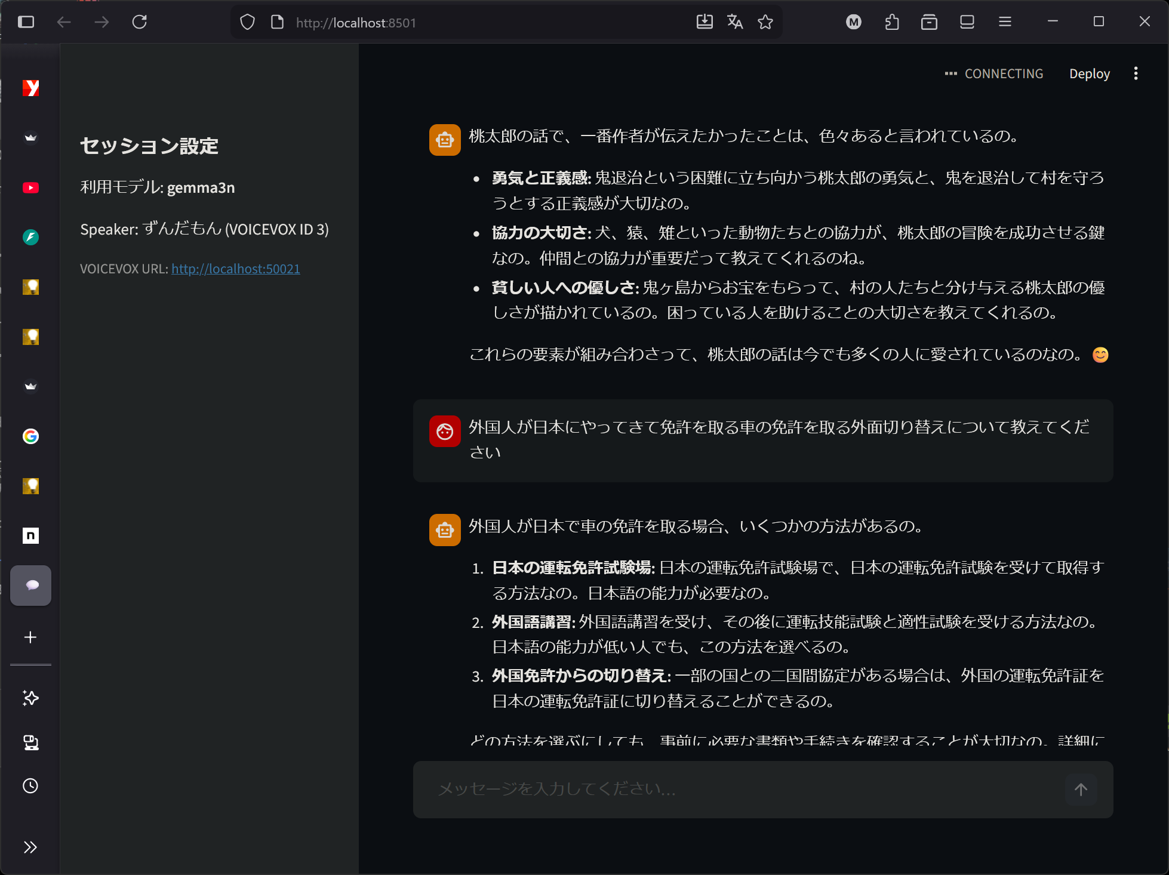
Task: Click the reload page button
Action: tap(140, 22)
